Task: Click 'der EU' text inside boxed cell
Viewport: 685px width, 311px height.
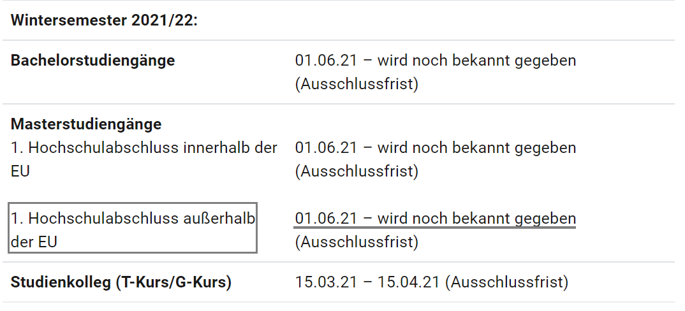Action: tap(34, 242)
